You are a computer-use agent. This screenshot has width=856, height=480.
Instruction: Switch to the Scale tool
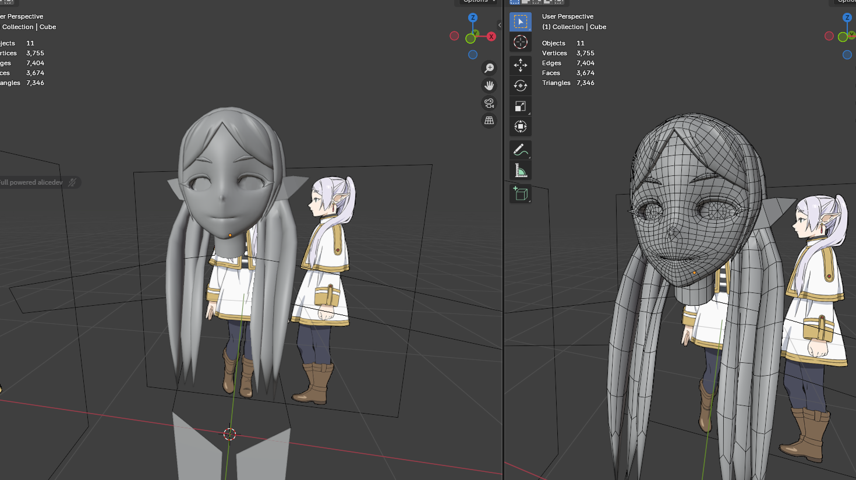[x=521, y=106]
